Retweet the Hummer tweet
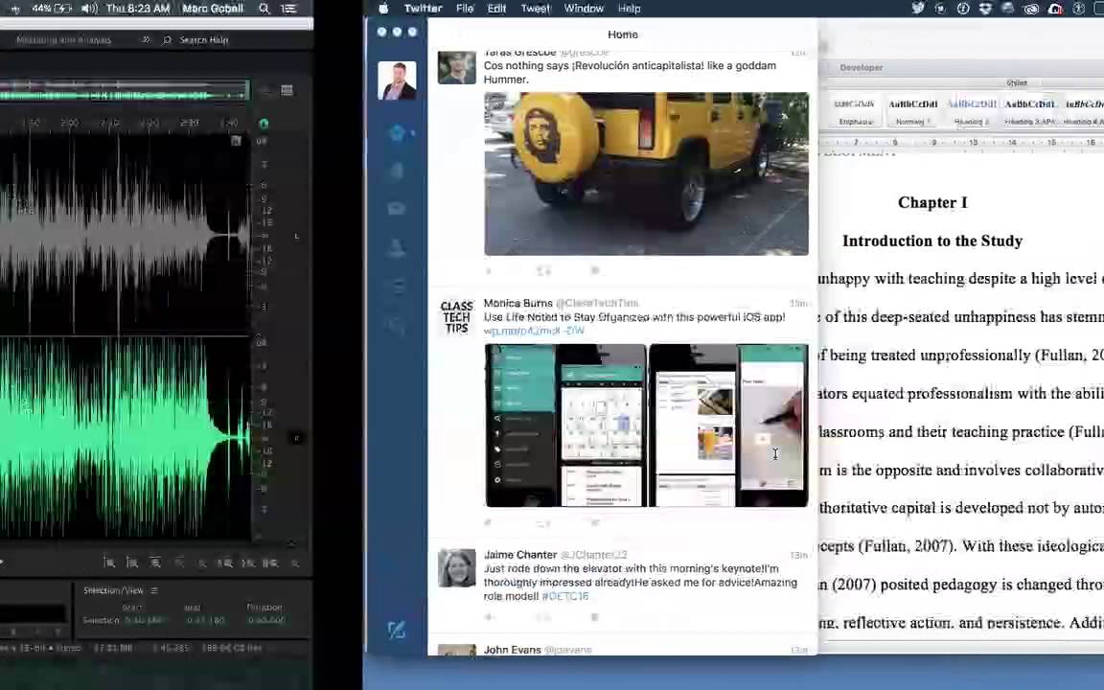This screenshot has height=690, width=1104. (543, 270)
